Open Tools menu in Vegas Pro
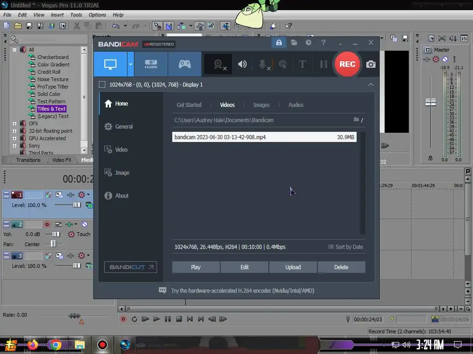This screenshot has width=473, height=354. coord(76,15)
